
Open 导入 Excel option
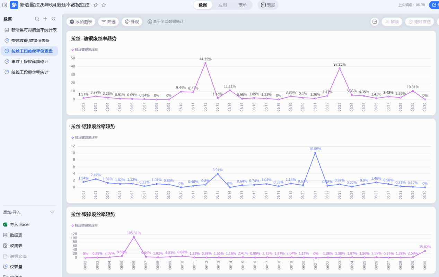[x=16, y=224]
